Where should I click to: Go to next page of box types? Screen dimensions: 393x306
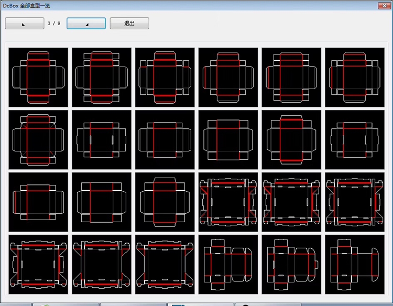pos(86,23)
